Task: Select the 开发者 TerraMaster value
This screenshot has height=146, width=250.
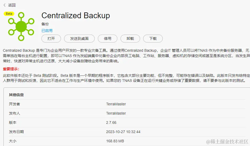Action: coord(116,104)
